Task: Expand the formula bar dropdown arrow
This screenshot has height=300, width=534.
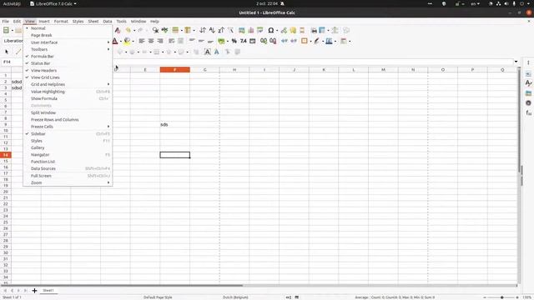Action: [516, 62]
